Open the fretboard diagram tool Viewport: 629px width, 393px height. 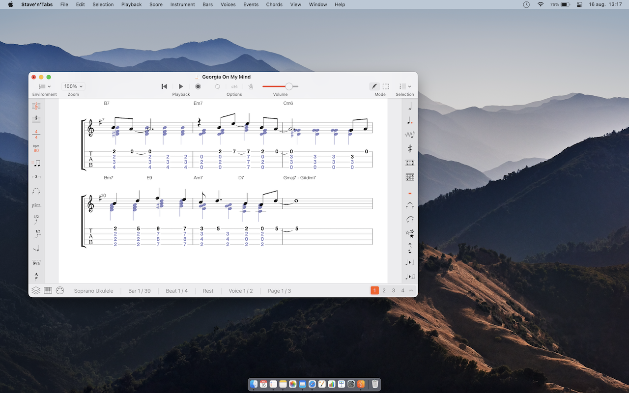[410, 163]
